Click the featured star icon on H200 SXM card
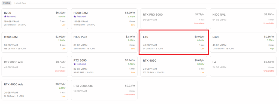 coord(75,16)
